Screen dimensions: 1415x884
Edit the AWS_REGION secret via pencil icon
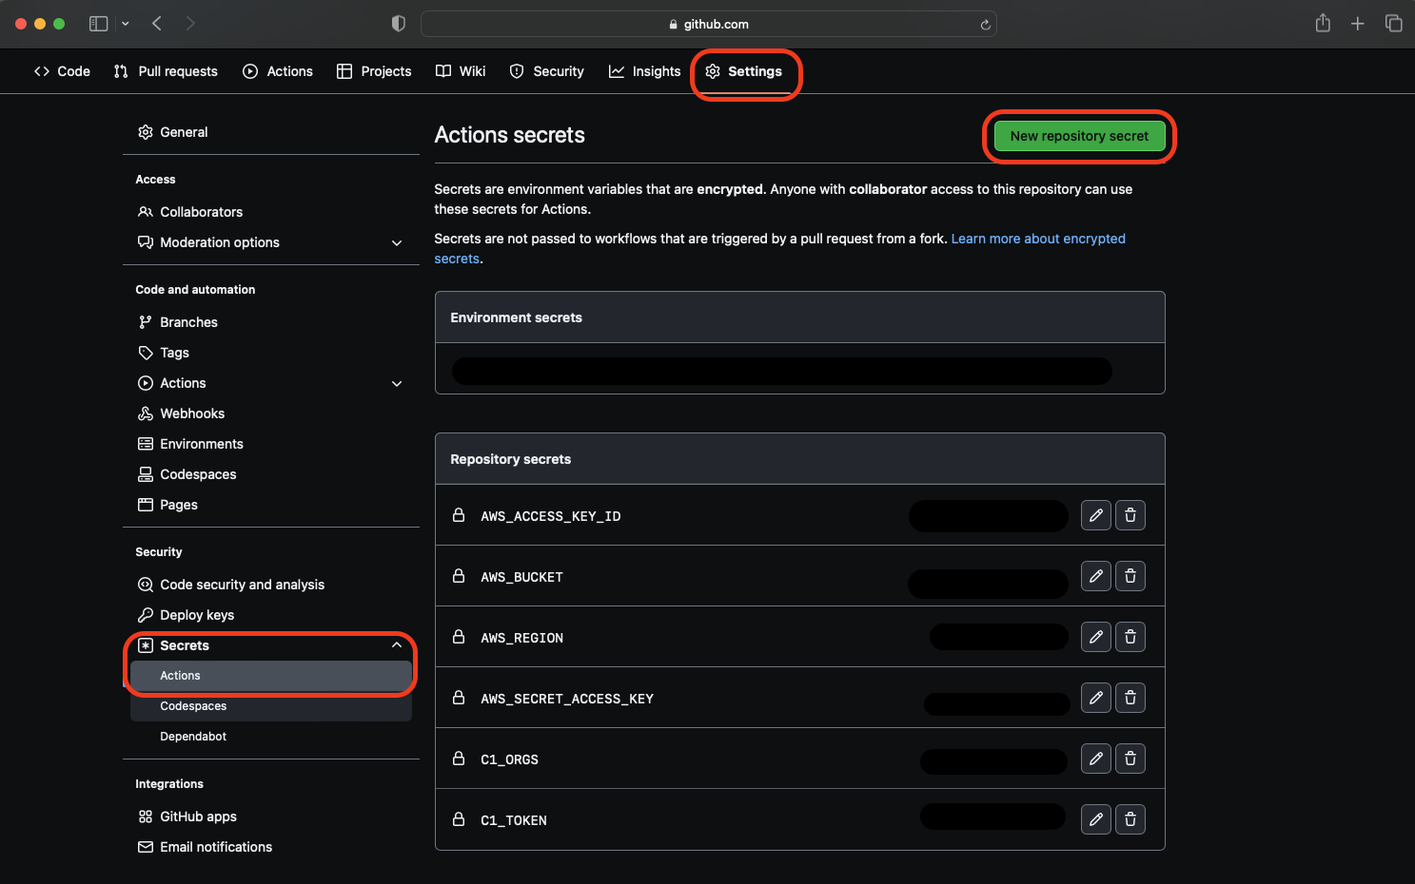[x=1095, y=637]
